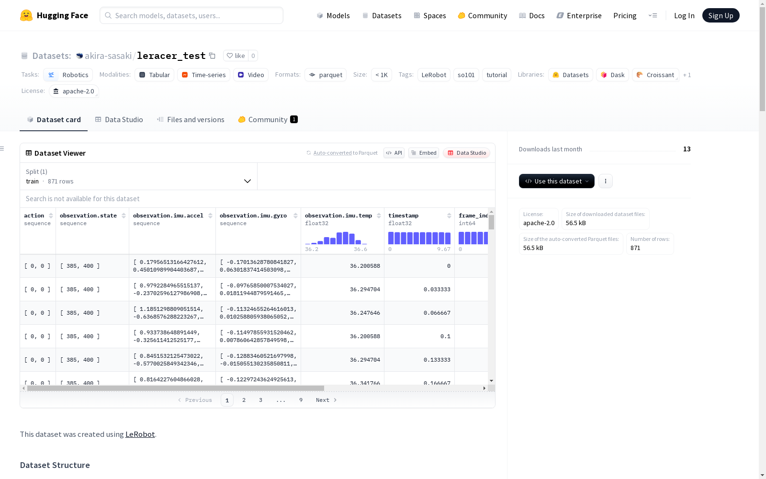Sort by observation.state column arrows
This screenshot has width=766, height=479.
click(124, 216)
